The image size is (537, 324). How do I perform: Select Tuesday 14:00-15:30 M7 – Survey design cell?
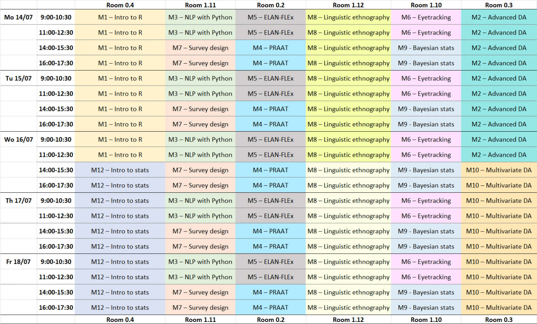click(x=200, y=109)
